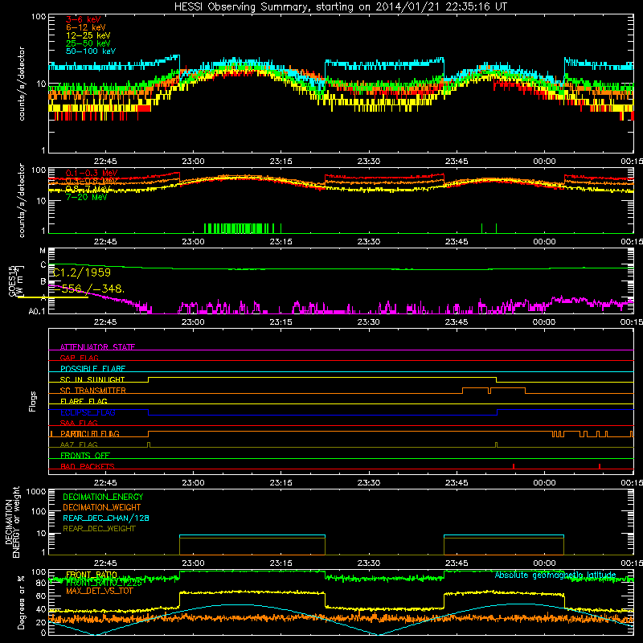Click the SC_TRANSMITTER flag label

(x=92, y=391)
